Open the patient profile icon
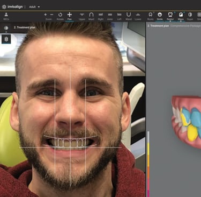This screenshot has height=197, width=201. point(6,16)
